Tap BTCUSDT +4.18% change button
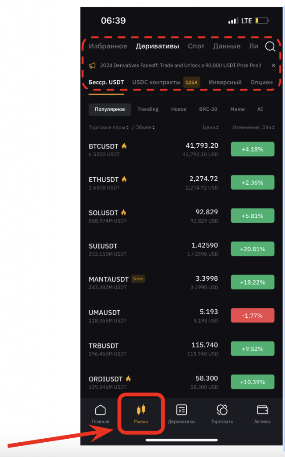The image size is (285, 457). 252,149
